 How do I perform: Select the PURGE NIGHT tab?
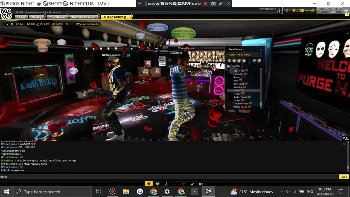click(x=116, y=17)
